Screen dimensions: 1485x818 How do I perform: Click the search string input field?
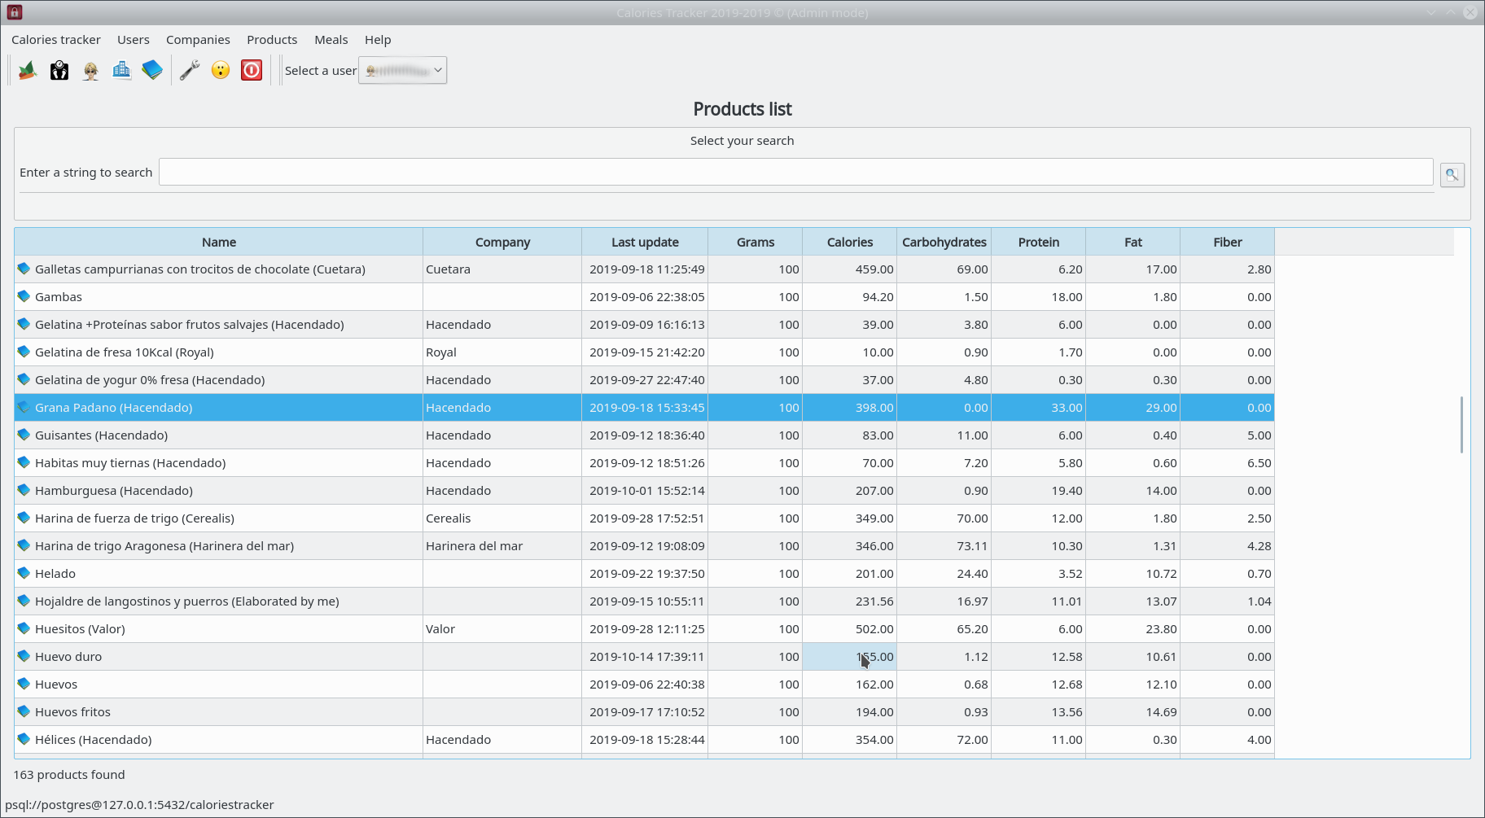(795, 172)
